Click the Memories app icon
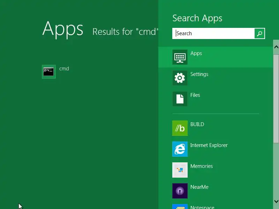 coord(180,170)
